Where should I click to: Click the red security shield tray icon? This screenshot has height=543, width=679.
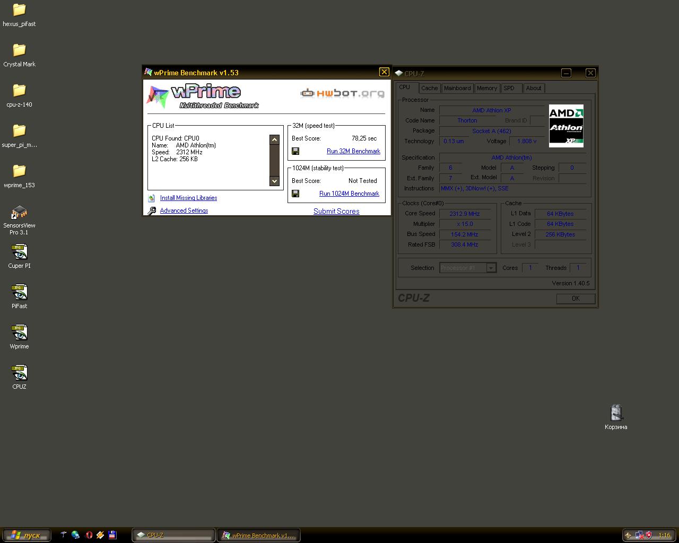[649, 535]
